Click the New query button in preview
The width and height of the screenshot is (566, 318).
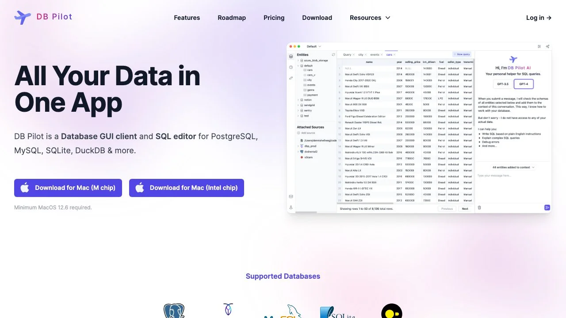[x=462, y=54]
